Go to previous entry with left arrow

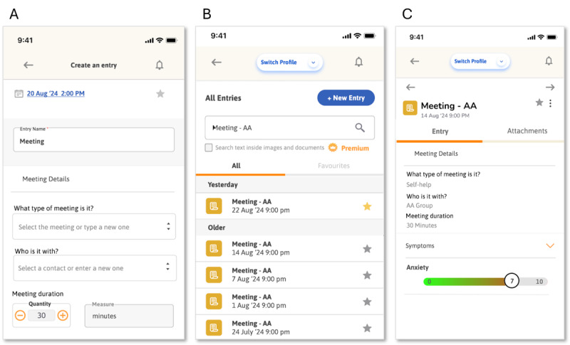(x=410, y=87)
